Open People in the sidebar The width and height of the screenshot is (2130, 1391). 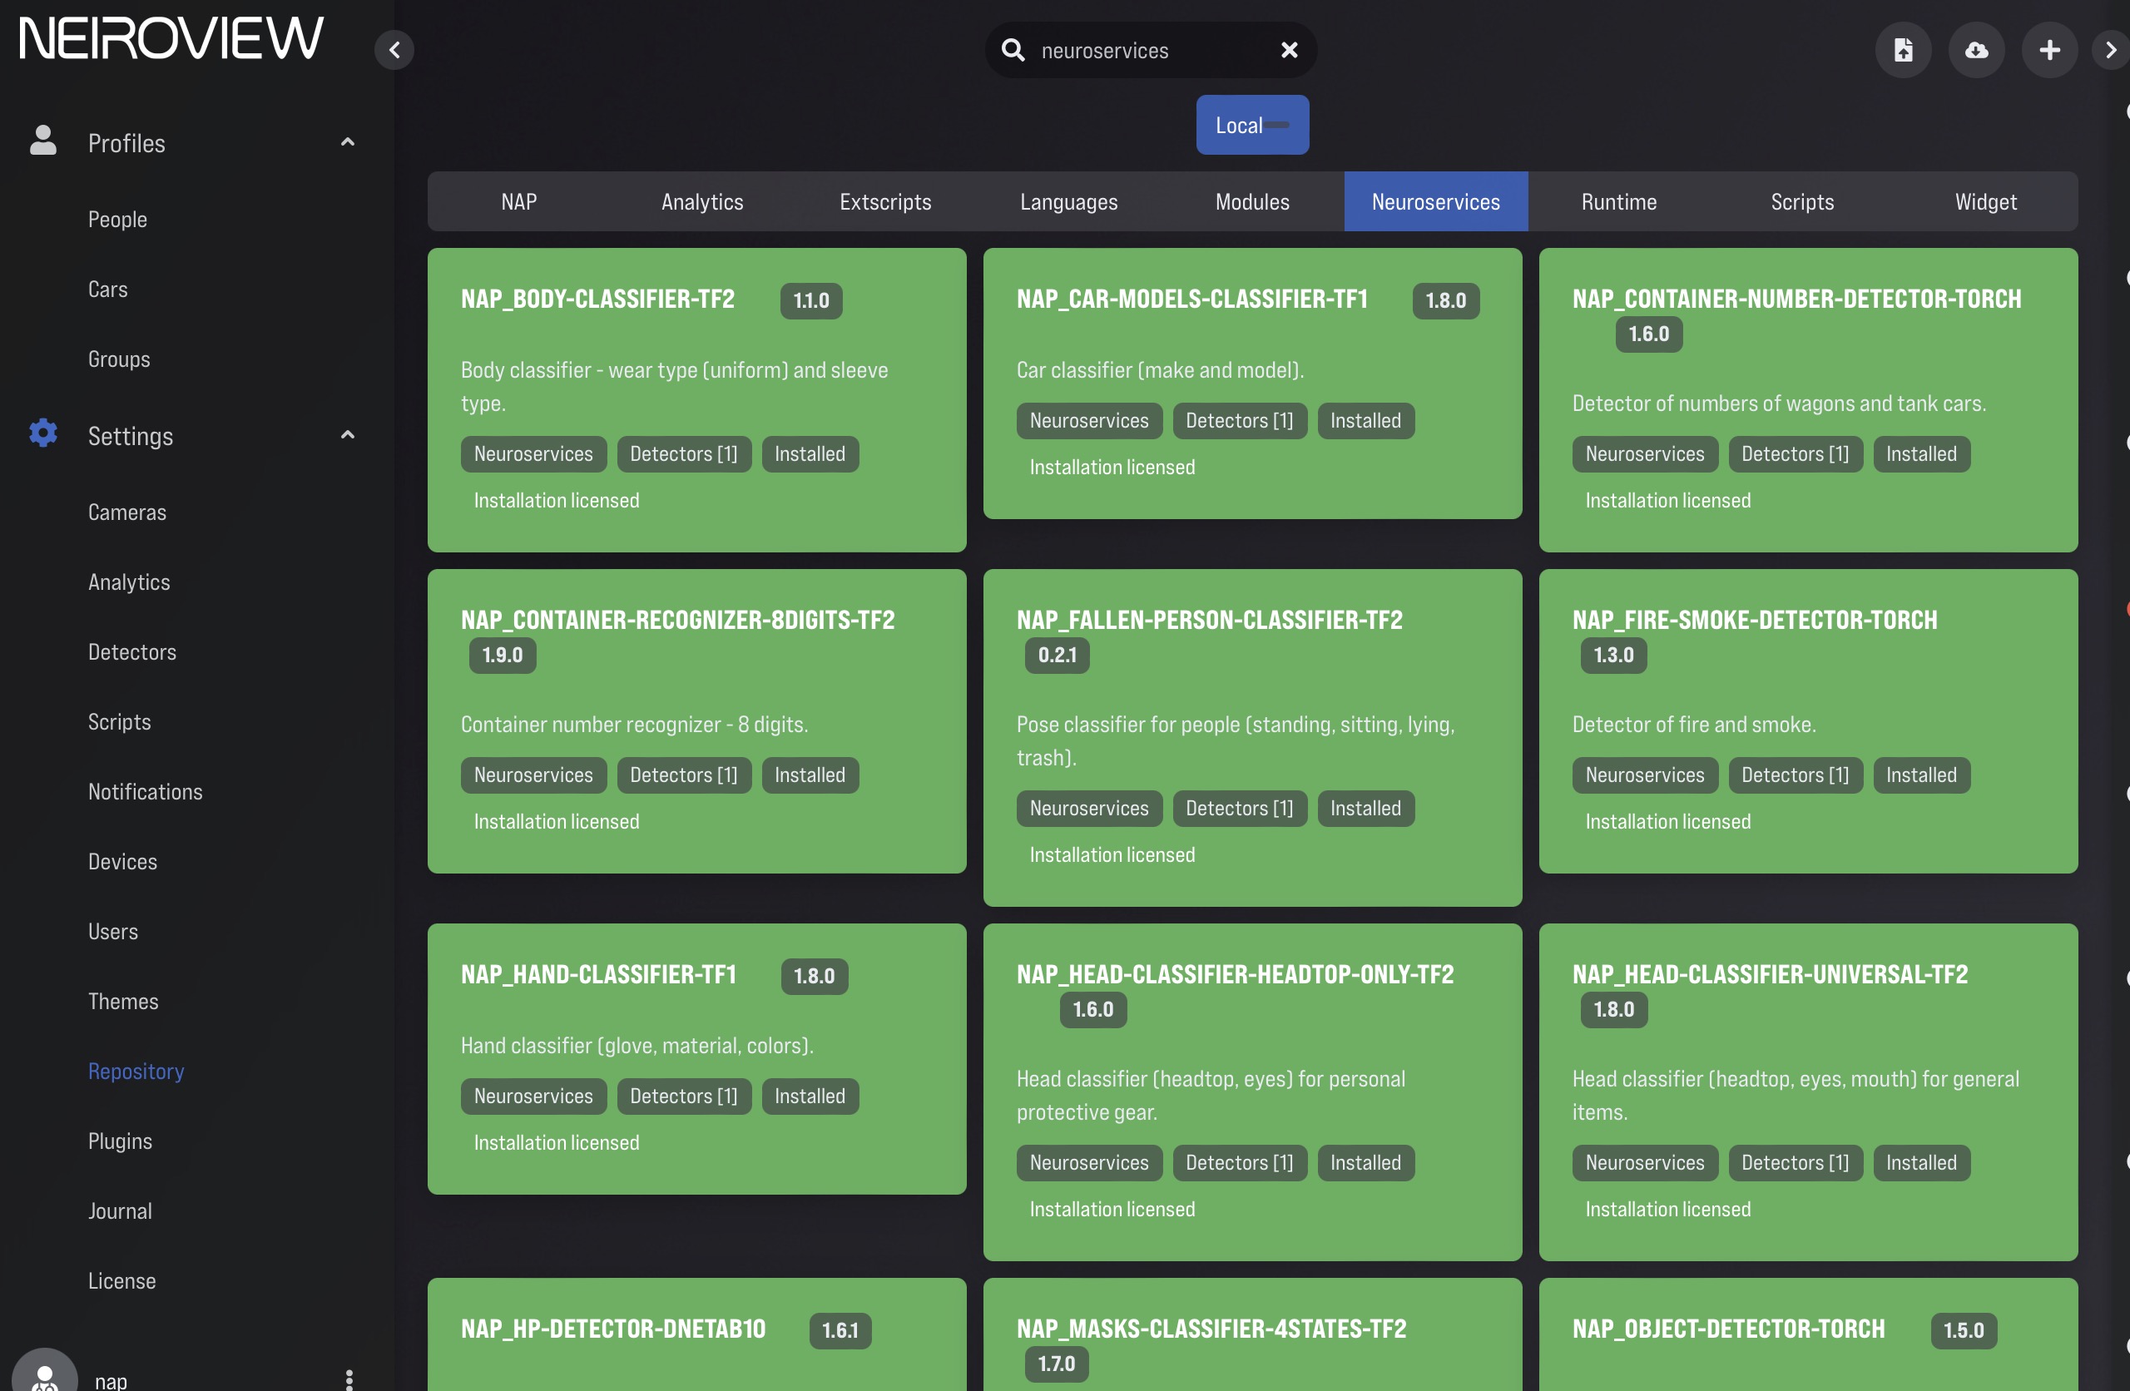tap(117, 220)
